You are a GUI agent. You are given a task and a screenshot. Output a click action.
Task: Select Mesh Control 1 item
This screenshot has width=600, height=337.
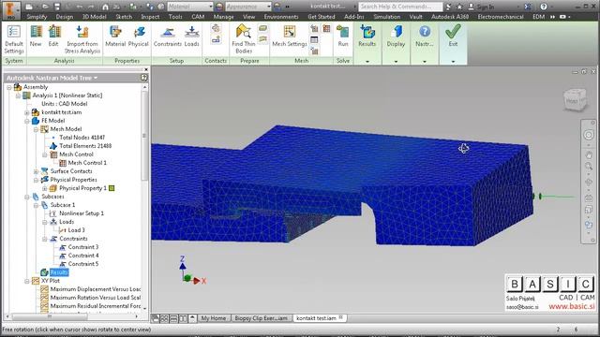tap(87, 163)
